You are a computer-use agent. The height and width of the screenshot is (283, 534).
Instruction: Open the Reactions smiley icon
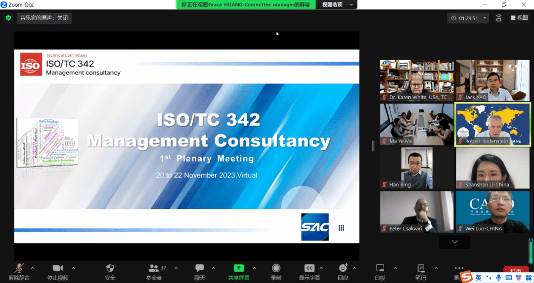coord(343,268)
